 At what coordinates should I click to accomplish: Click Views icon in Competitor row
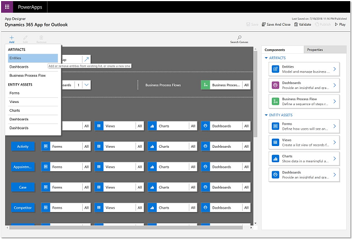point(99,208)
